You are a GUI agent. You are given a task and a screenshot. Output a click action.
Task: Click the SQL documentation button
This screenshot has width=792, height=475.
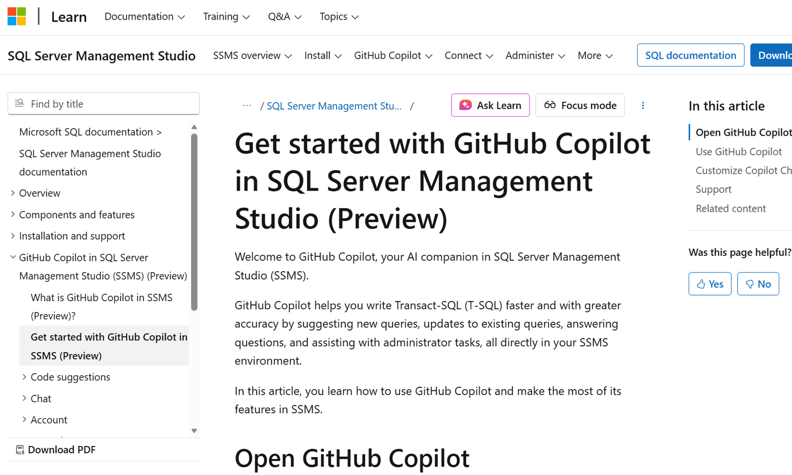(690, 55)
